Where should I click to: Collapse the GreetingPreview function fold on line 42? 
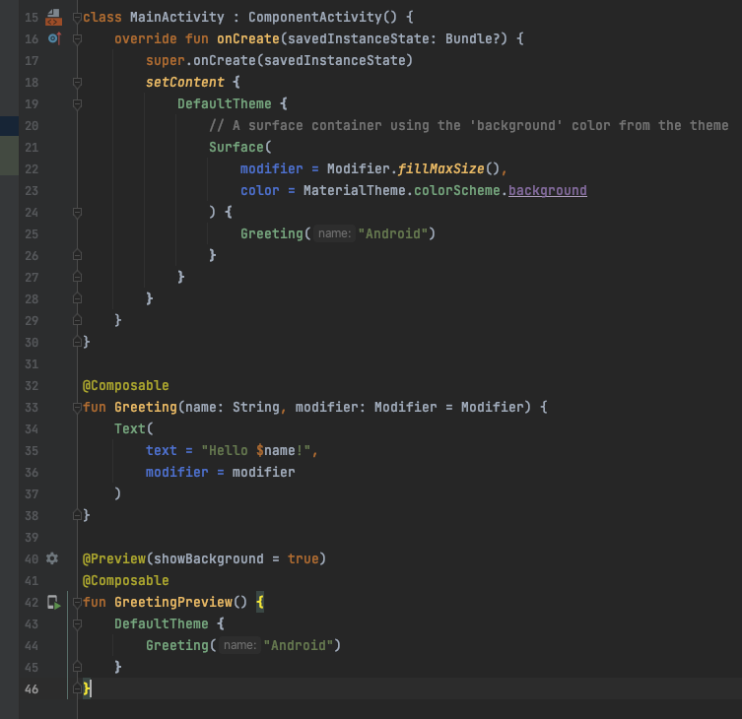(77, 602)
